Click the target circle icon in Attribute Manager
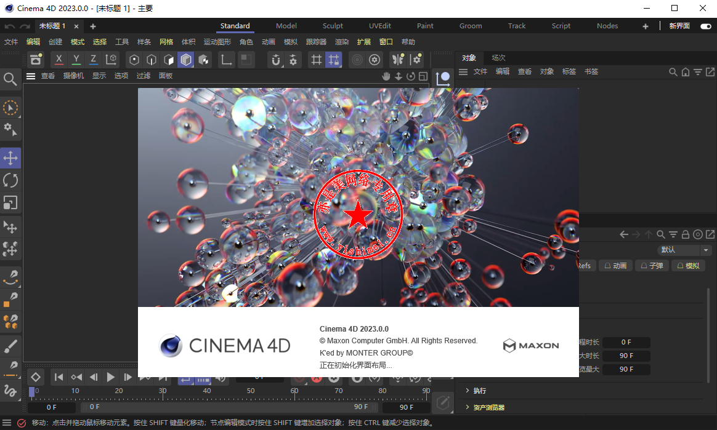The width and height of the screenshot is (717, 430). tap(698, 234)
